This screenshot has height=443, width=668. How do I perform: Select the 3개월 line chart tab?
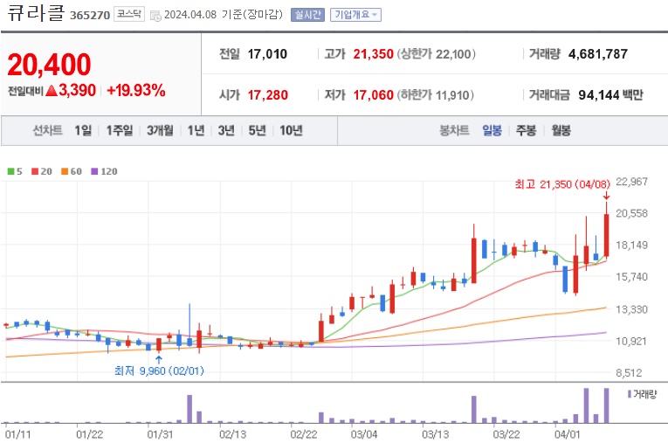(160, 130)
